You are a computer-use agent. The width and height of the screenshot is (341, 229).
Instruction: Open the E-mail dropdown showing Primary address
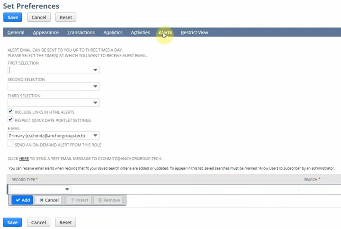click(54, 136)
